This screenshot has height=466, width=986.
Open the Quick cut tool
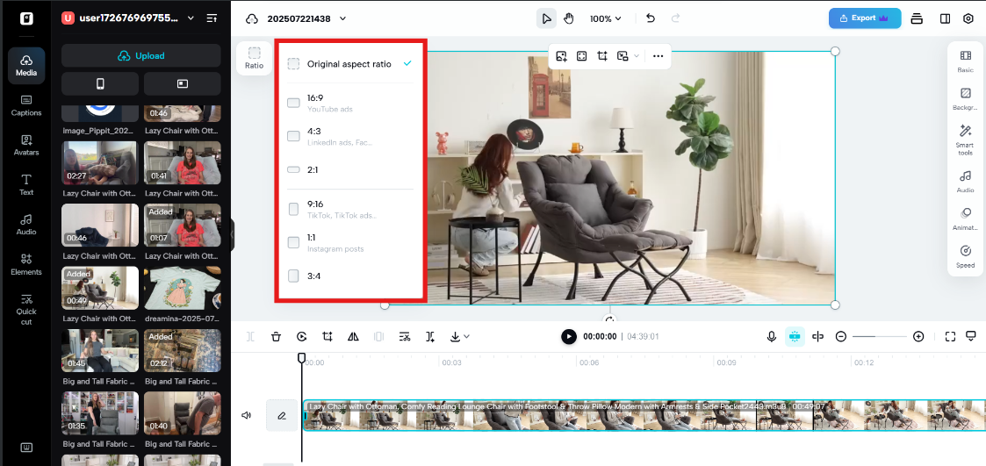(26, 309)
